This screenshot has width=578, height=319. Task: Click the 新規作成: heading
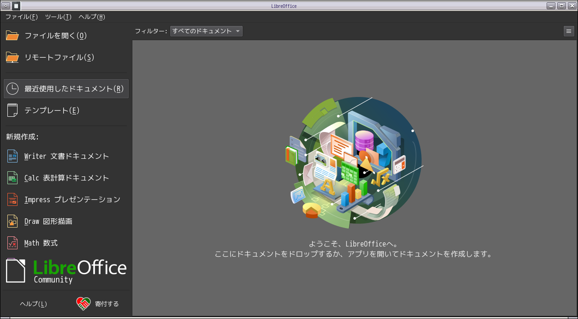point(22,137)
